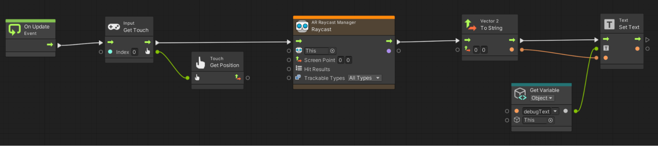Click the This object picker in Raycast node
The image size is (658, 146).
click(x=332, y=51)
